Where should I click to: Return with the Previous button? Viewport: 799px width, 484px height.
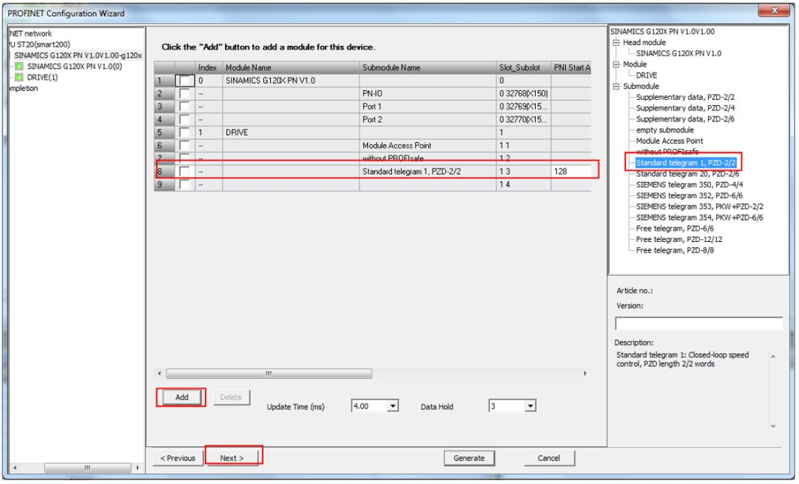[x=178, y=458]
